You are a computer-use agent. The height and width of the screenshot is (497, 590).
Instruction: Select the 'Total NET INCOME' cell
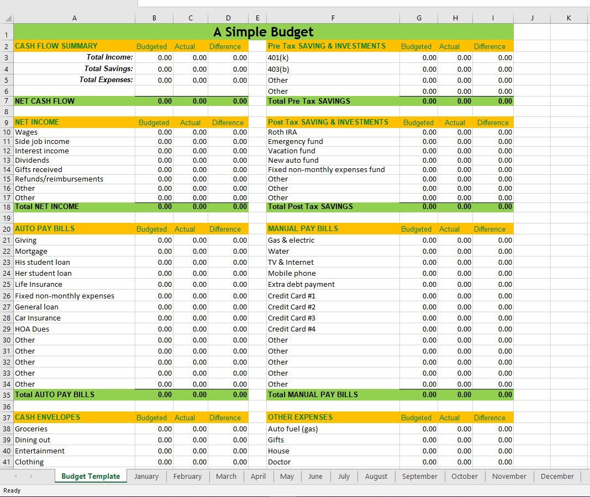pyautogui.click(x=74, y=207)
